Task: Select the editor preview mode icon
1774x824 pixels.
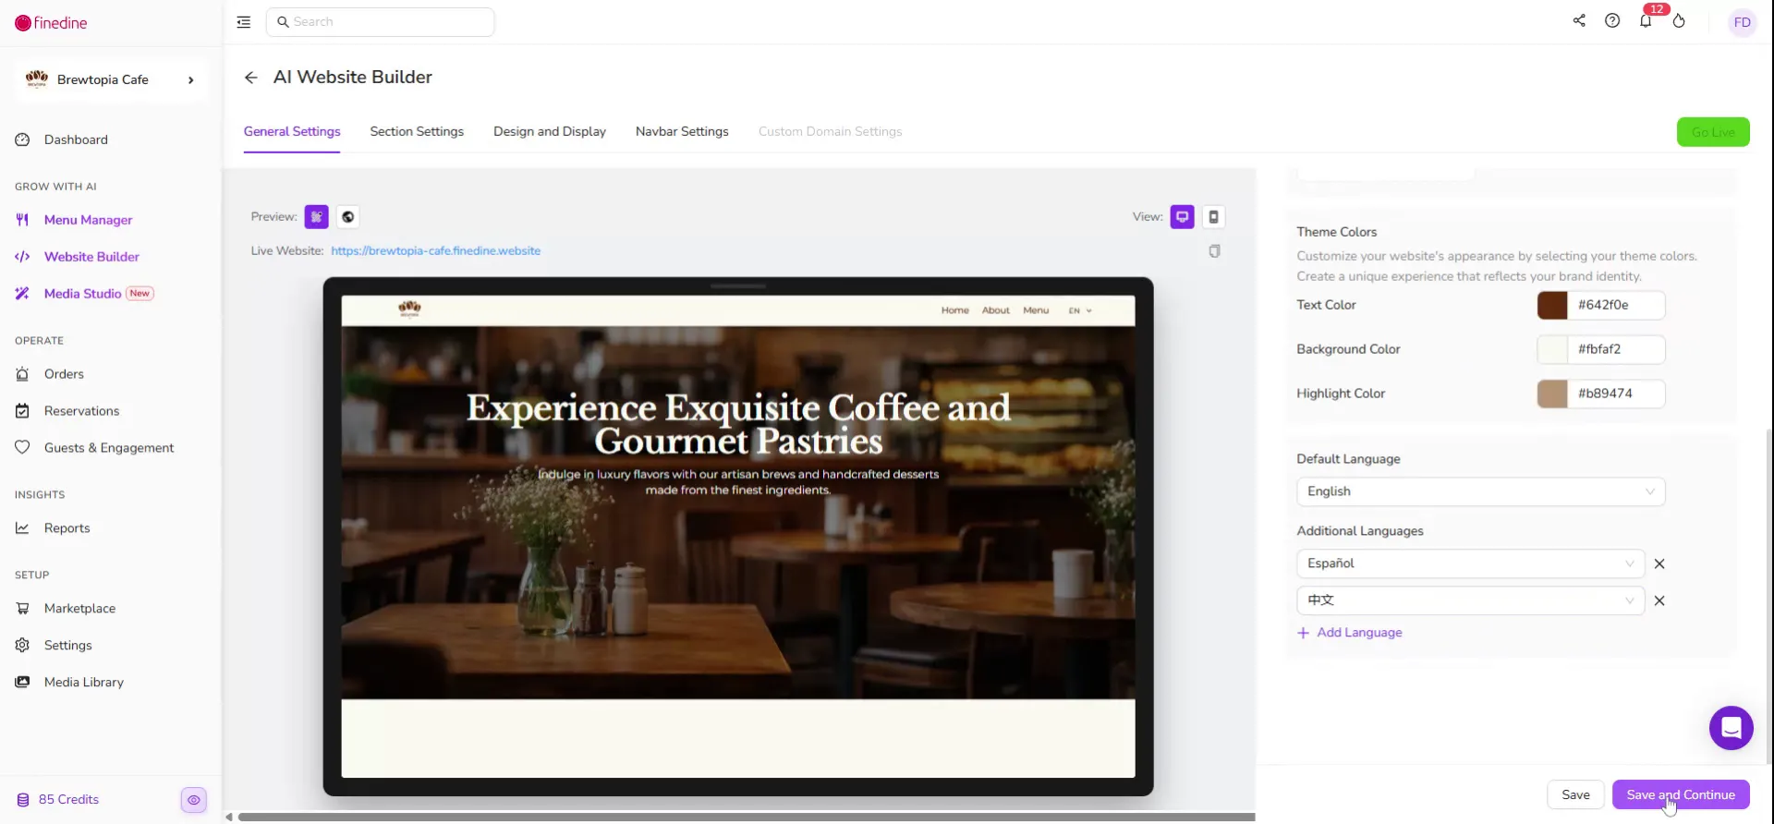Action: (x=317, y=217)
